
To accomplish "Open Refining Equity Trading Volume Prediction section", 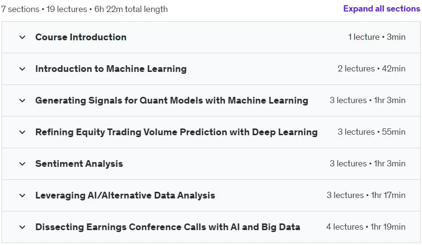I will (176, 132).
